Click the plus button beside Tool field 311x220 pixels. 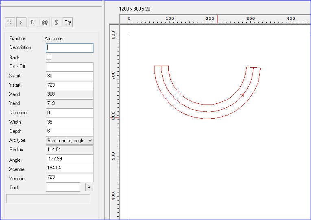point(89,187)
